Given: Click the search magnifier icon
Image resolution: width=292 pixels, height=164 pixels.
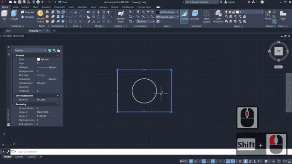Looking at the screenshot, I should pos(221,2).
